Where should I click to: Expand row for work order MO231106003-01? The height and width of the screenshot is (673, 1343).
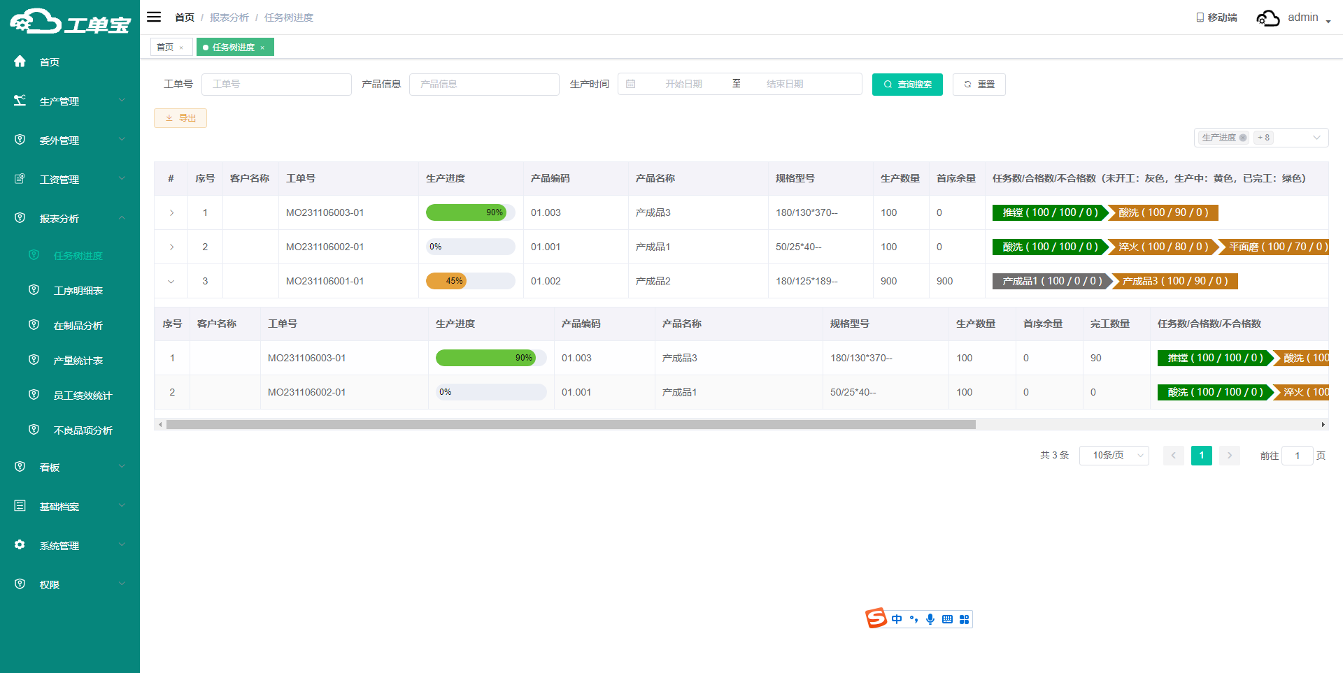tap(171, 212)
